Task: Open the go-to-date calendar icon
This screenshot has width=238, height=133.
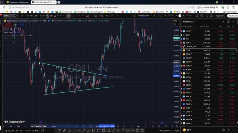Action: [43, 130]
